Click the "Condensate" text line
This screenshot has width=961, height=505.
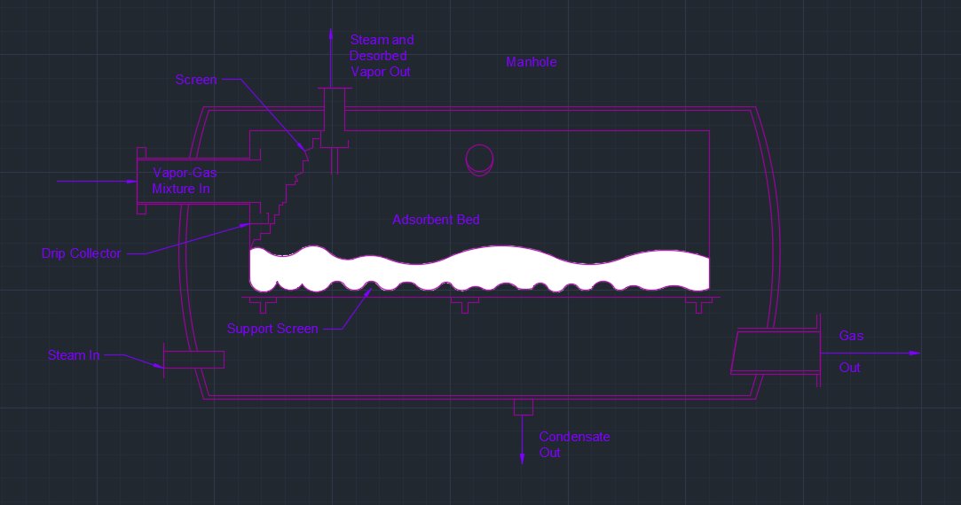coord(574,437)
